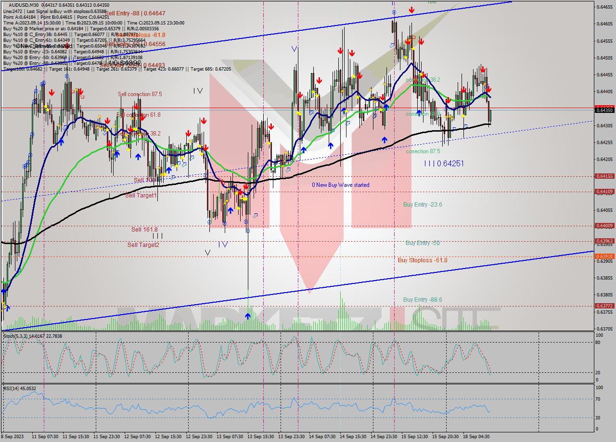The width and height of the screenshot is (616, 442).
Task: Click the orange price tag 0.63918
Action: tap(605, 257)
